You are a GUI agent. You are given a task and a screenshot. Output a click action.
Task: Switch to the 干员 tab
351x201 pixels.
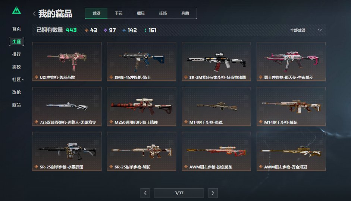(119, 13)
